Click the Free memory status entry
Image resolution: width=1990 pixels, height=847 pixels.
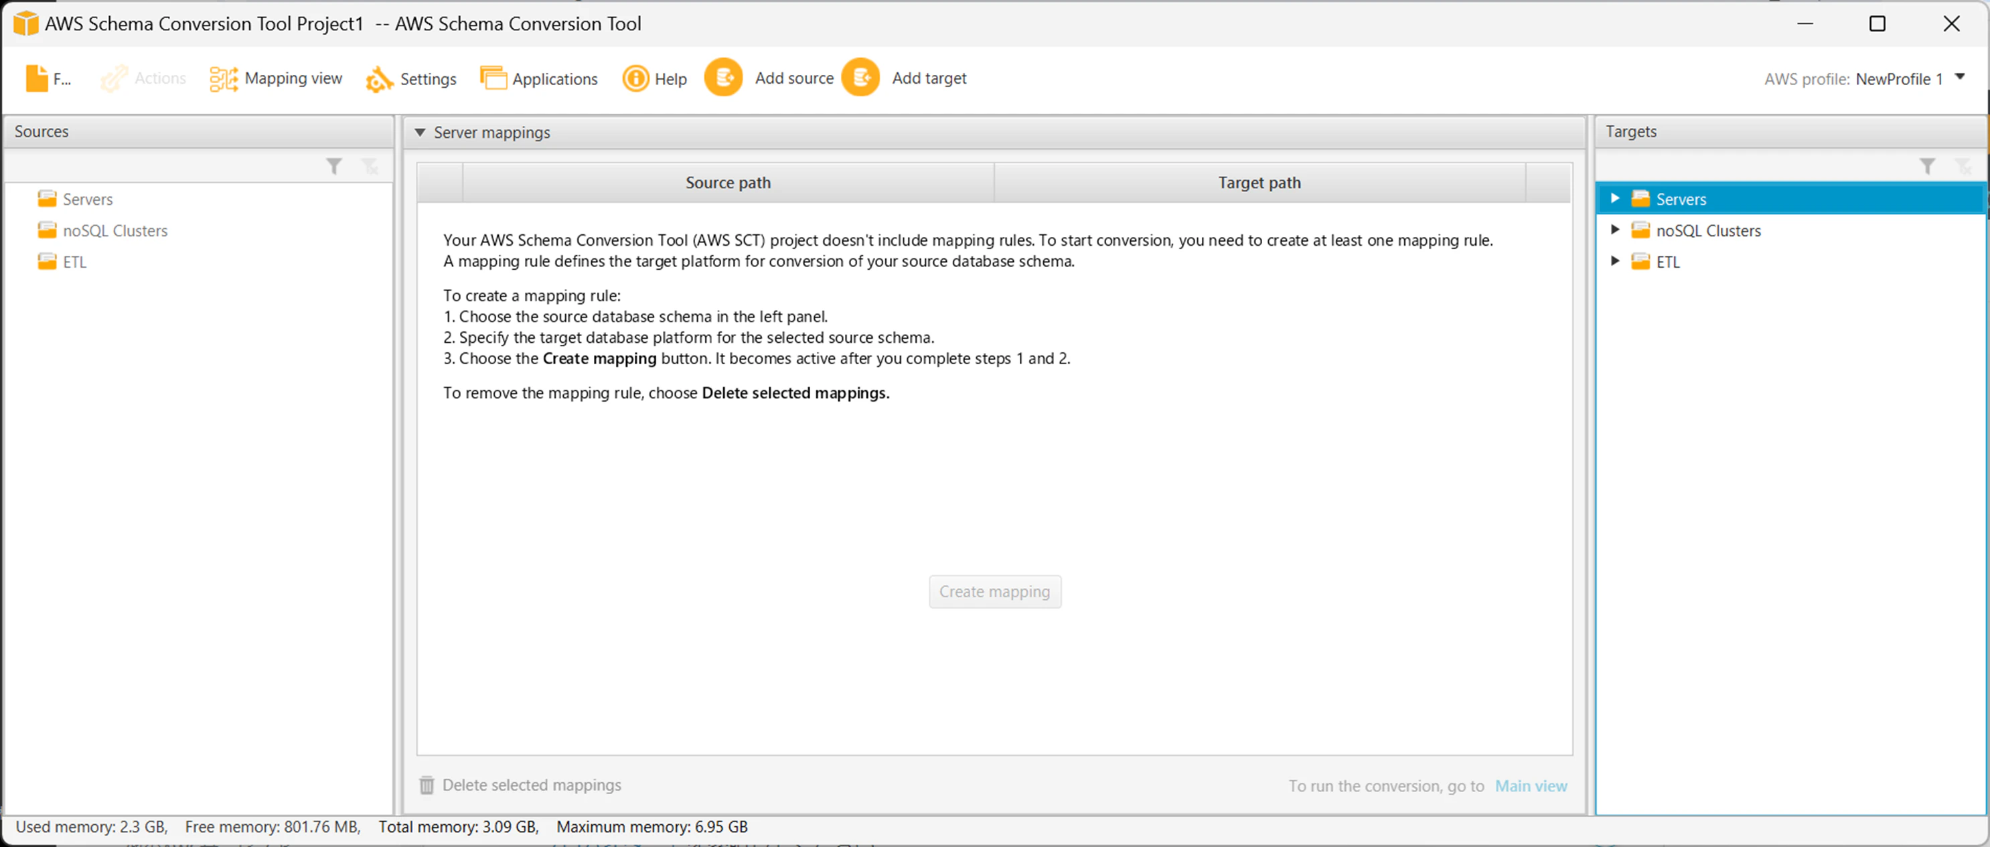(x=273, y=827)
